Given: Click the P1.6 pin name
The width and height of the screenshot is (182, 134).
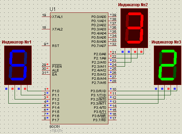Looking at the screenshot, I should click(x=56, y=116).
